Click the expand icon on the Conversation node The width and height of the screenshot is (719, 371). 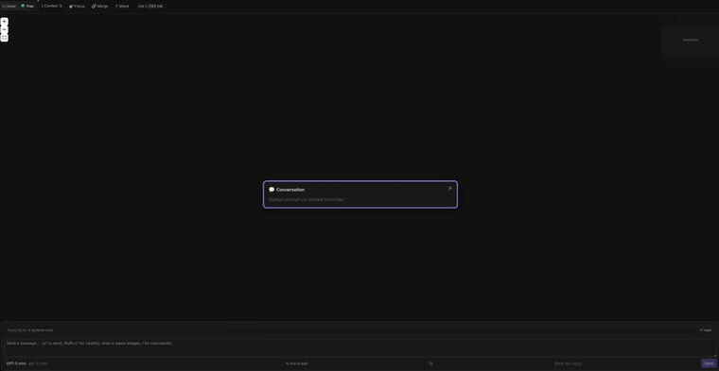pos(449,189)
